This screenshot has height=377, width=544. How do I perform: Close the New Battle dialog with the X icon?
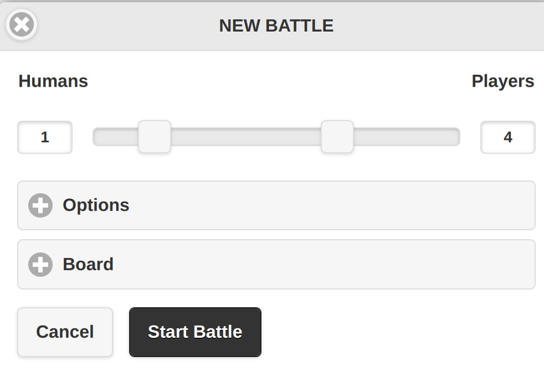22,25
